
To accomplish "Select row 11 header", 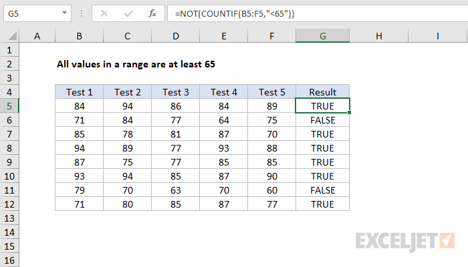I will pos(9,190).
